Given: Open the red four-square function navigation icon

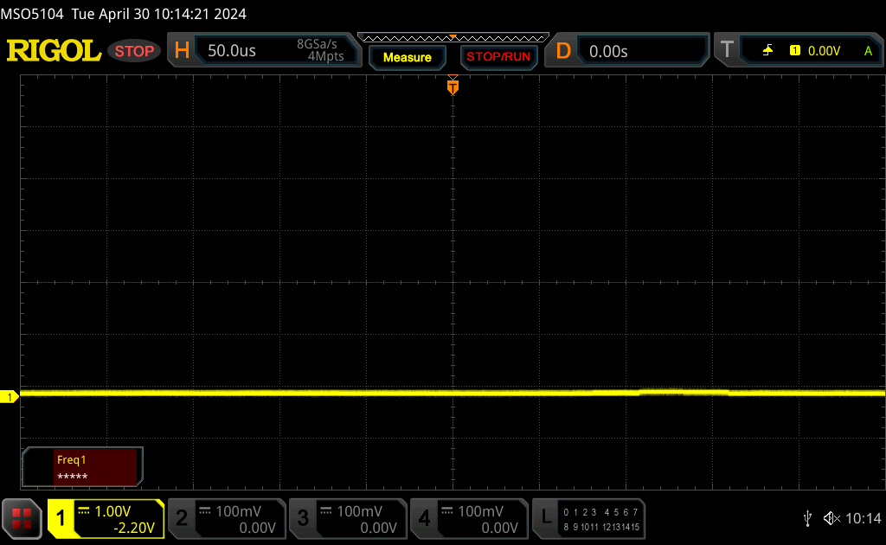Looking at the screenshot, I should point(22,518).
